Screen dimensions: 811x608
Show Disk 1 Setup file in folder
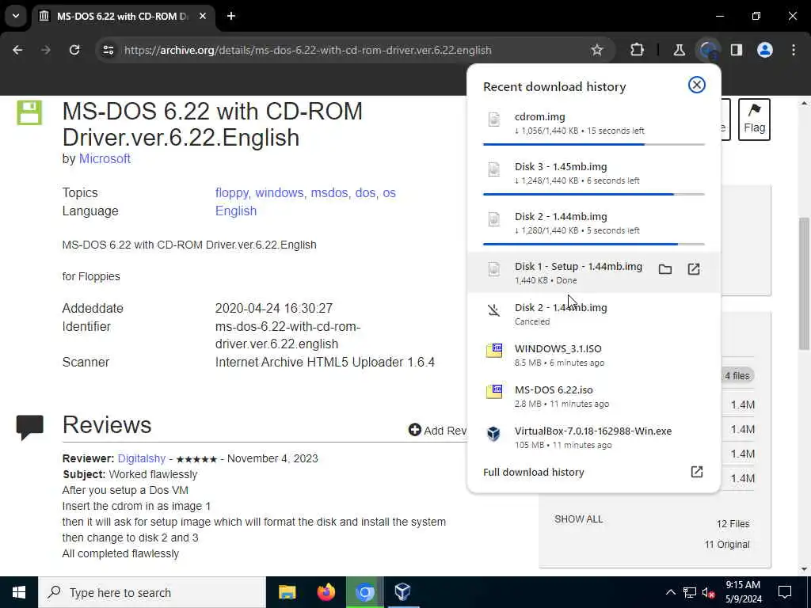[665, 269]
